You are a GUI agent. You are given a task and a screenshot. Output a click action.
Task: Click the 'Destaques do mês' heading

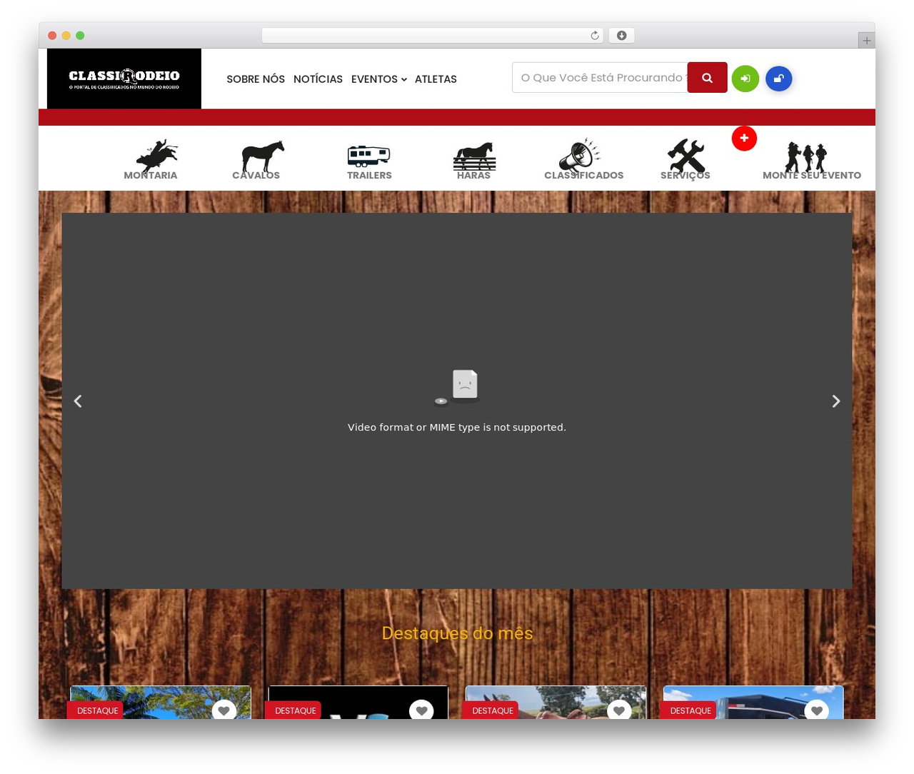click(457, 633)
